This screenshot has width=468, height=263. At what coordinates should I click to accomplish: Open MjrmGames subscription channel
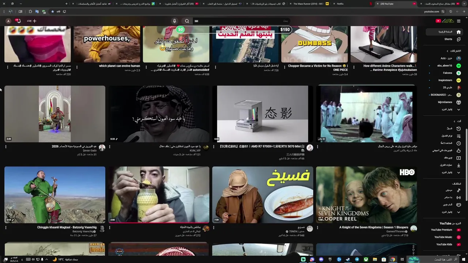tap(449, 102)
